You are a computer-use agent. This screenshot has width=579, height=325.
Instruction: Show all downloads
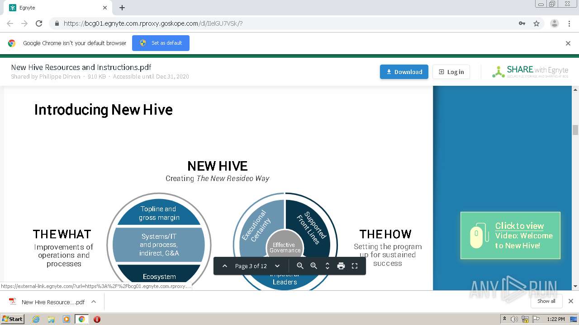pyautogui.click(x=546, y=301)
